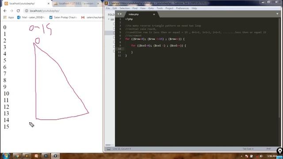This screenshot has width=283, height=159.
Task: Click the localhost/youtubephp/ address bar
Action: tap(63, 11)
